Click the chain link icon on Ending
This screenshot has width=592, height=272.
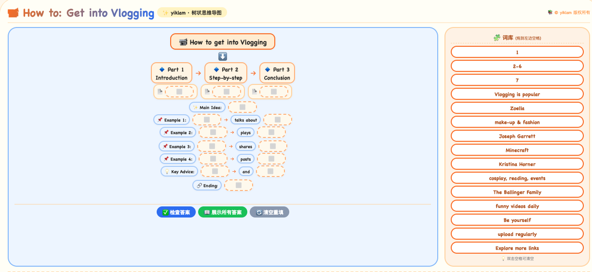coord(199,186)
